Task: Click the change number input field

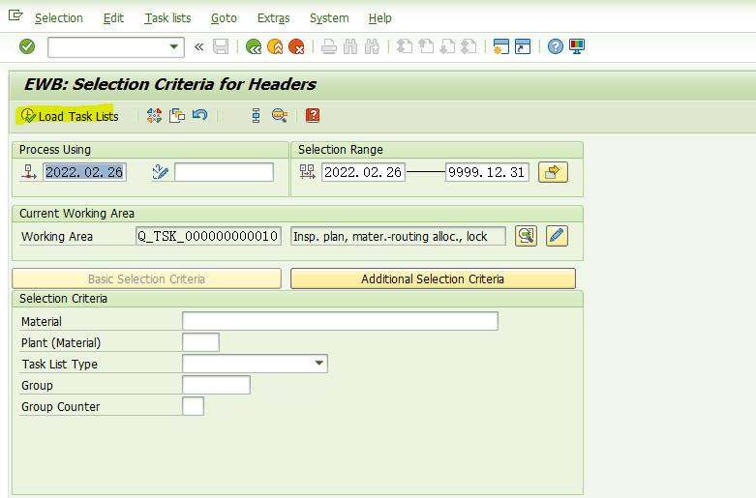Action: [x=225, y=172]
